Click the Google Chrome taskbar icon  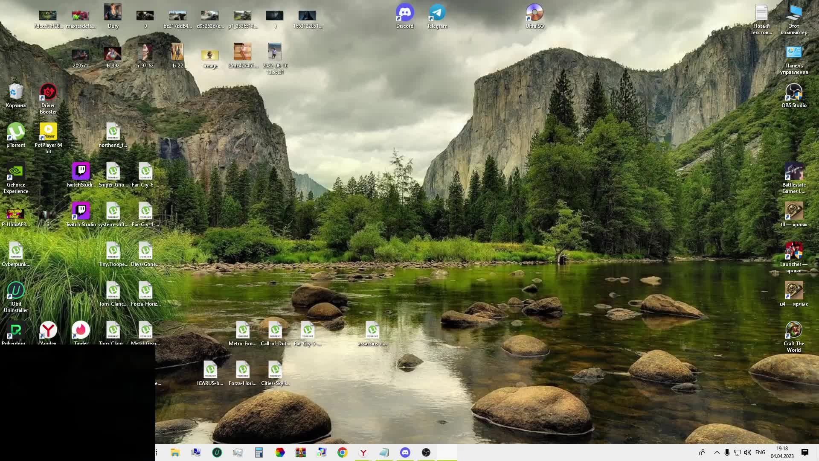(x=342, y=452)
